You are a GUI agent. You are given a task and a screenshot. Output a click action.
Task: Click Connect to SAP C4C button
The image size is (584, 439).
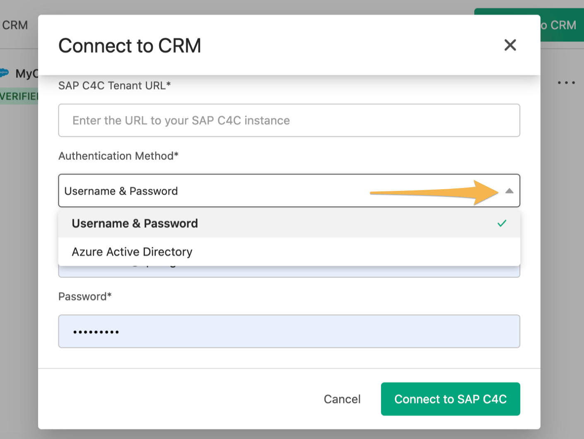(x=451, y=399)
